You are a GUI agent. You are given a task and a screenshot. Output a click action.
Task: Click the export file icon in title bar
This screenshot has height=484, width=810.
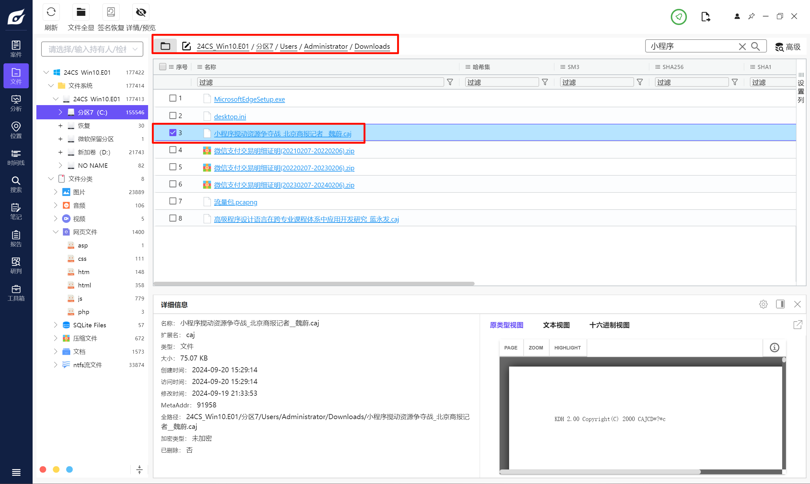[x=705, y=17]
